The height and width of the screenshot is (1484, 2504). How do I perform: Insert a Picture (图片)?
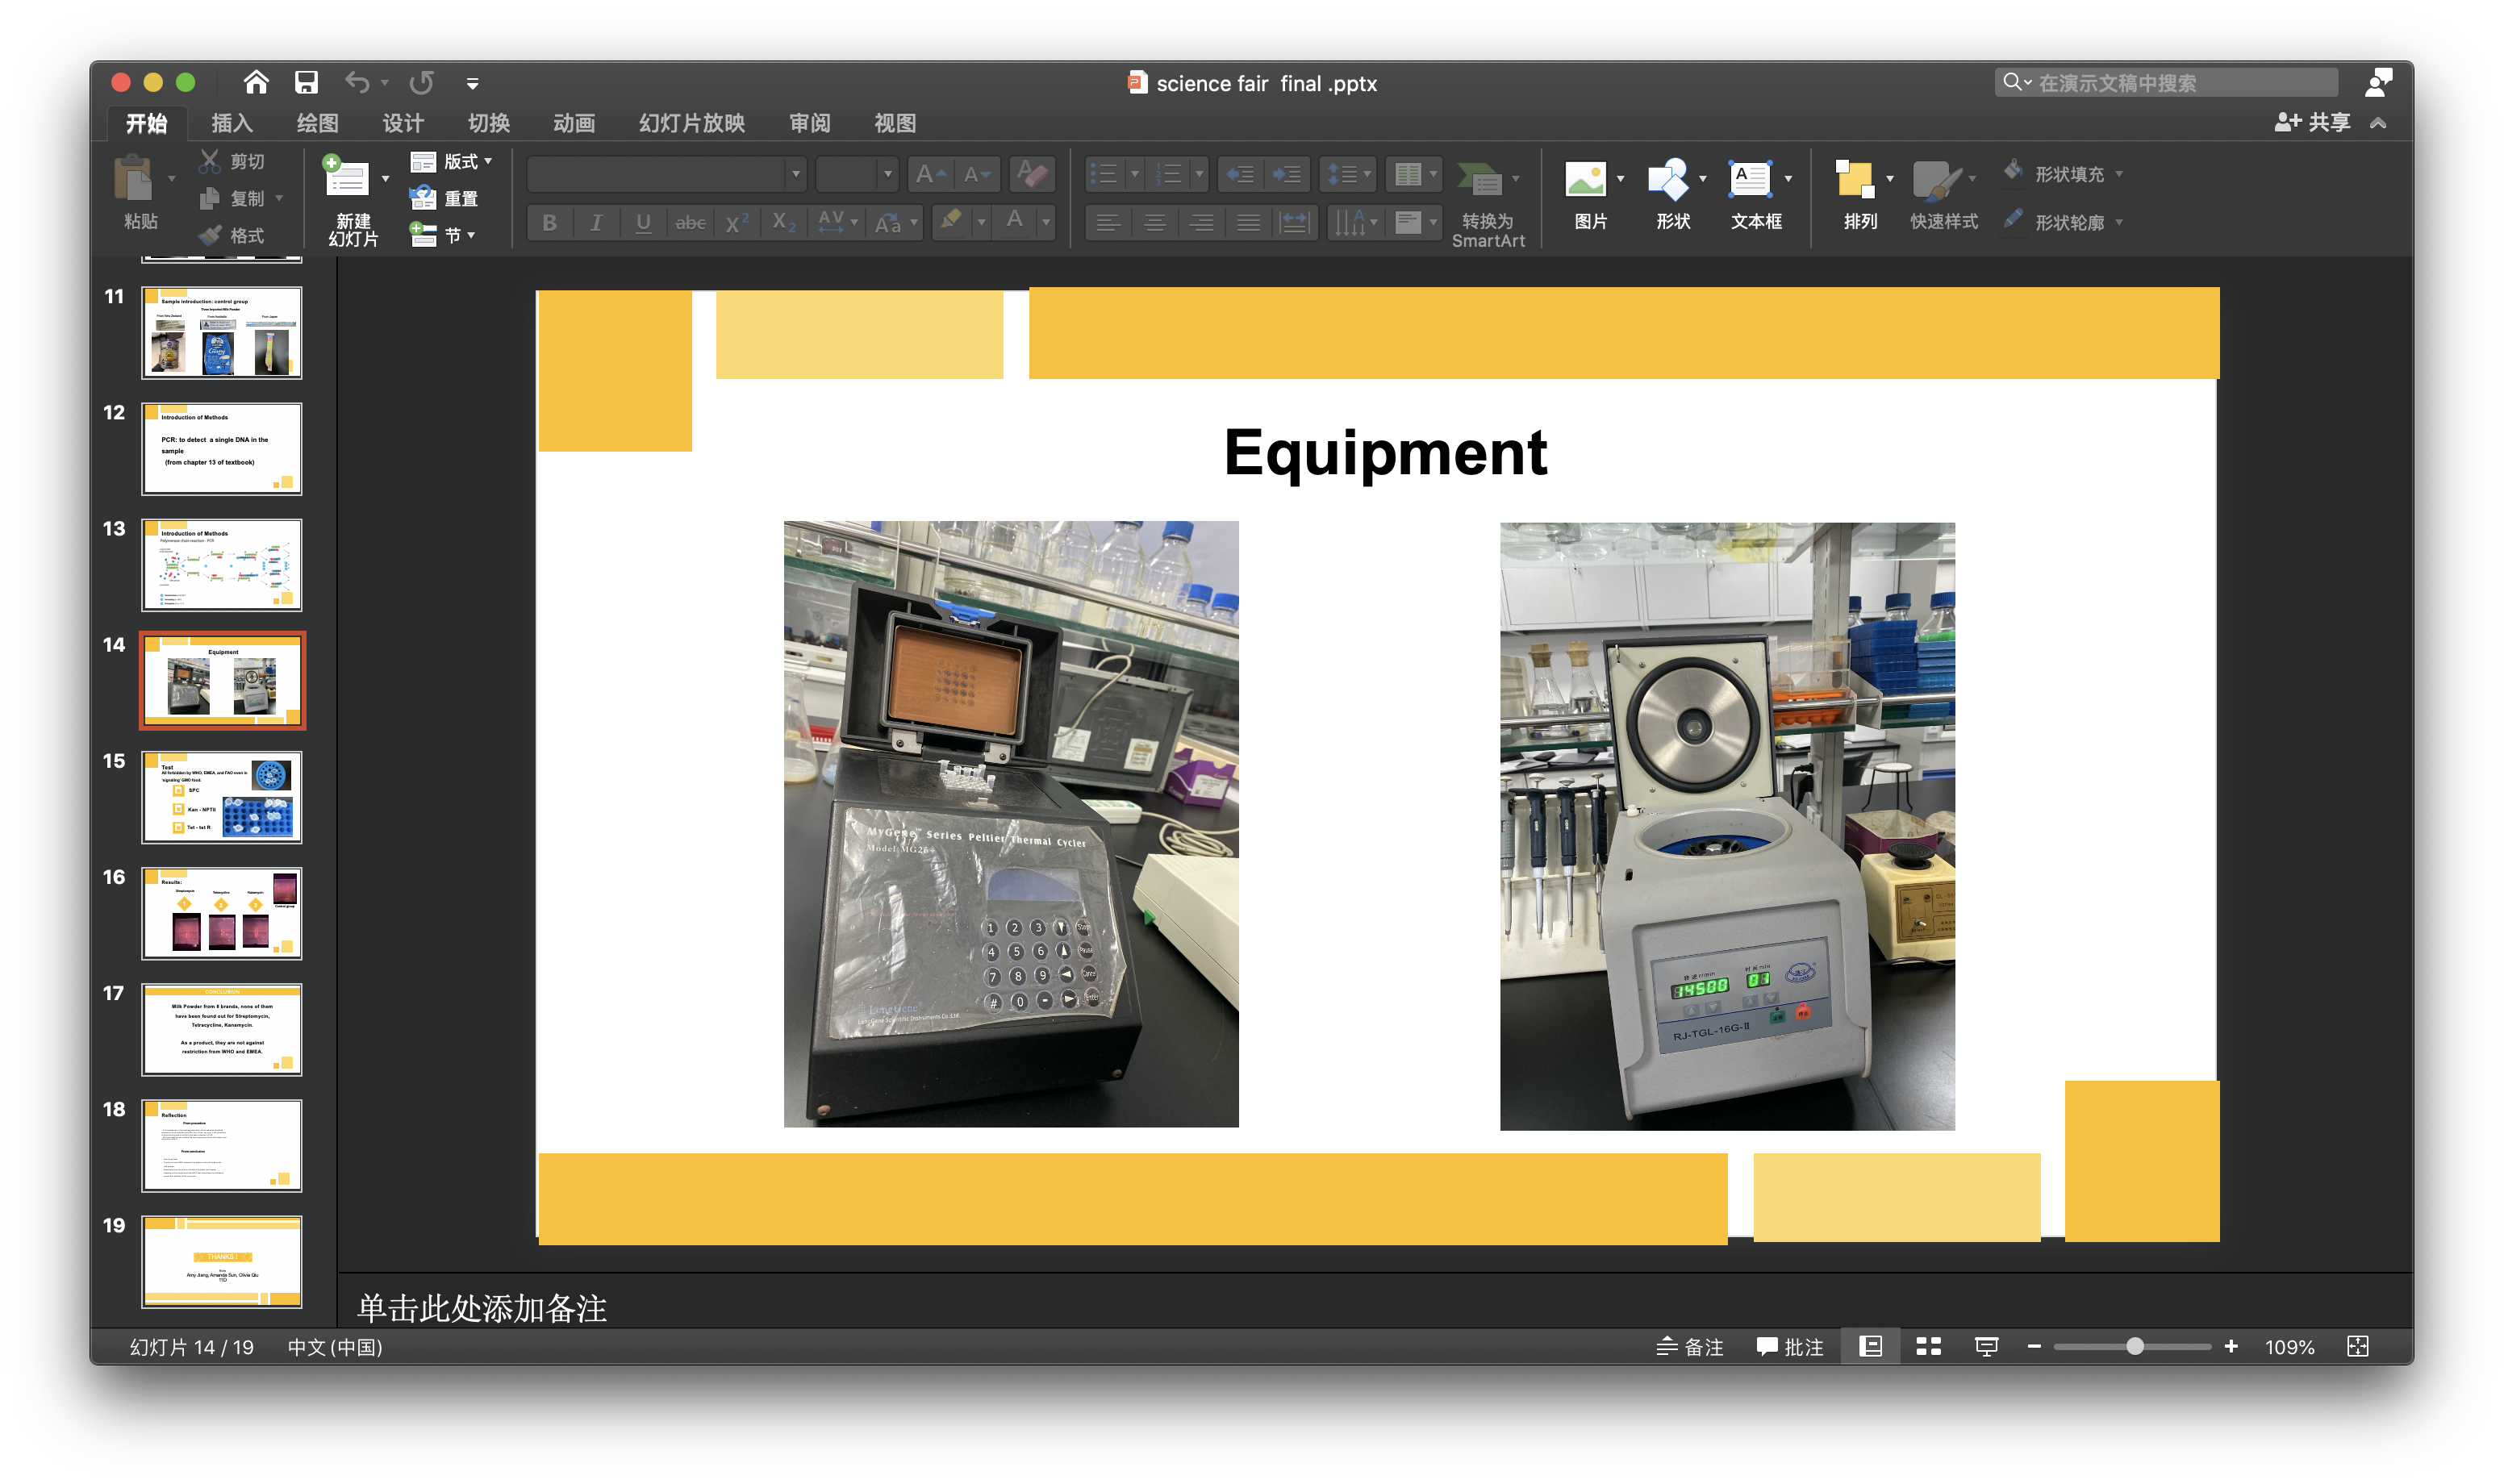(1588, 196)
